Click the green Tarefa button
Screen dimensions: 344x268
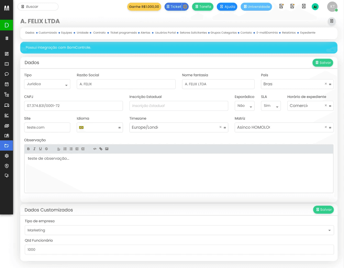pos(203,6)
